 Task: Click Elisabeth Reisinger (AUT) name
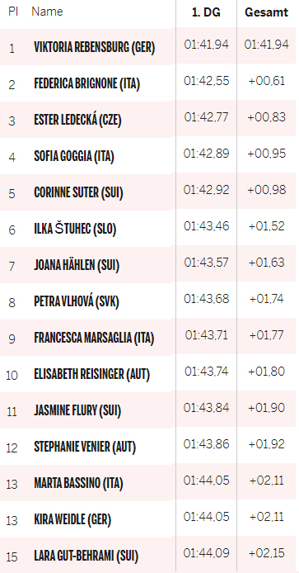pyautogui.click(x=92, y=374)
